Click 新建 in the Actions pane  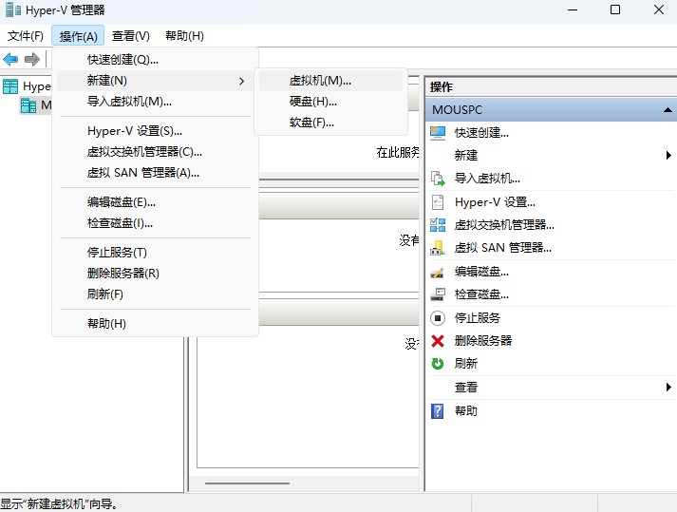(x=466, y=155)
